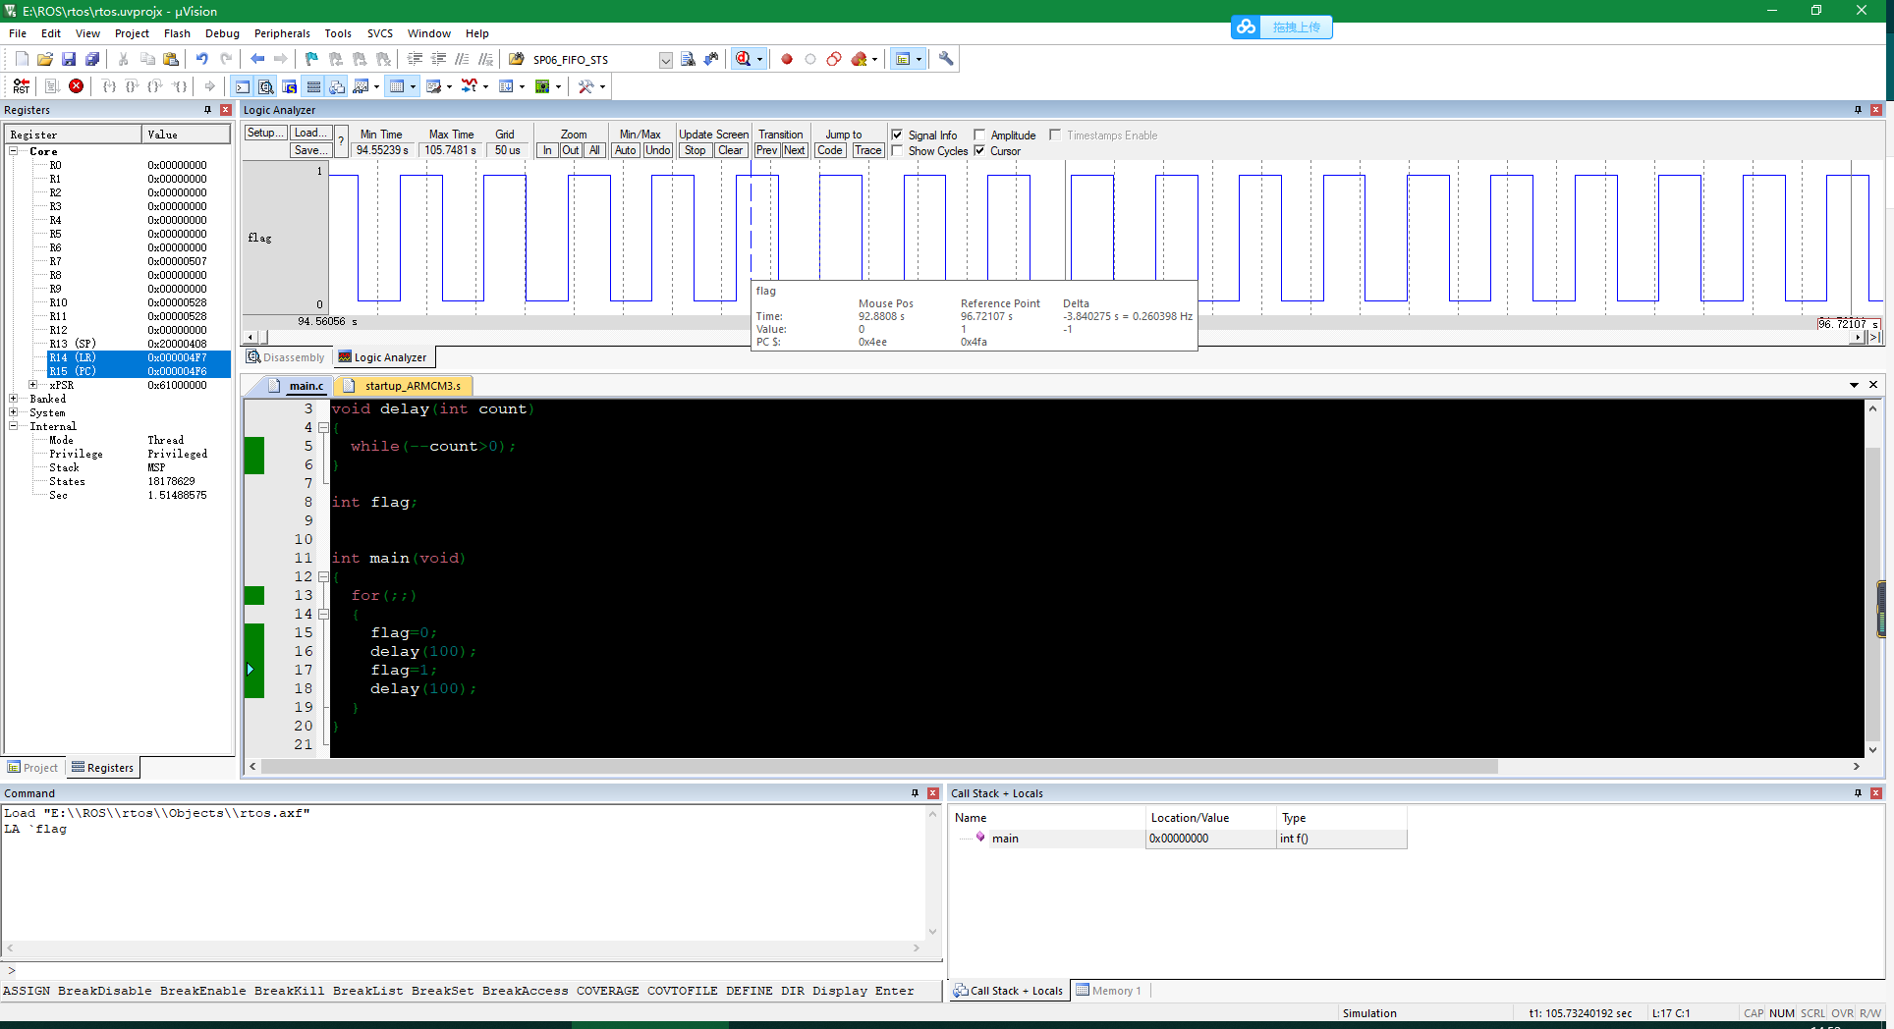Toggle the Command window icon
The width and height of the screenshot is (1894, 1029).
(243, 86)
